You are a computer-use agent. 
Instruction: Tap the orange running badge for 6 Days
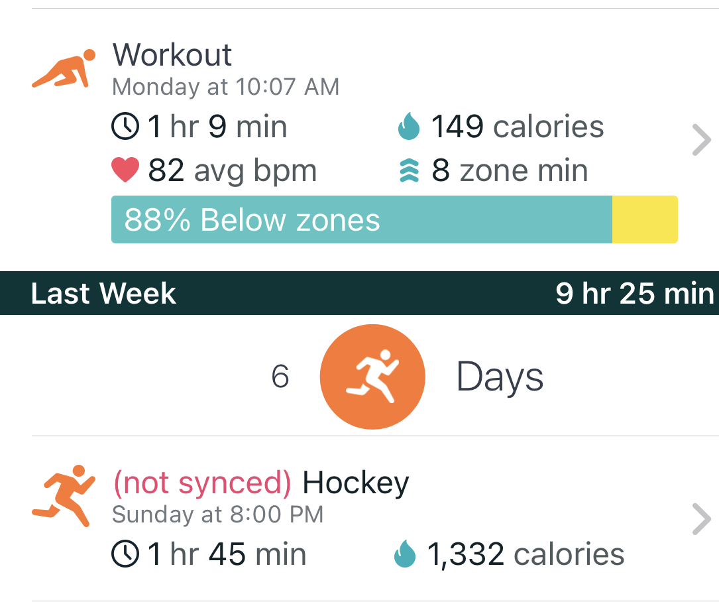click(372, 376)
